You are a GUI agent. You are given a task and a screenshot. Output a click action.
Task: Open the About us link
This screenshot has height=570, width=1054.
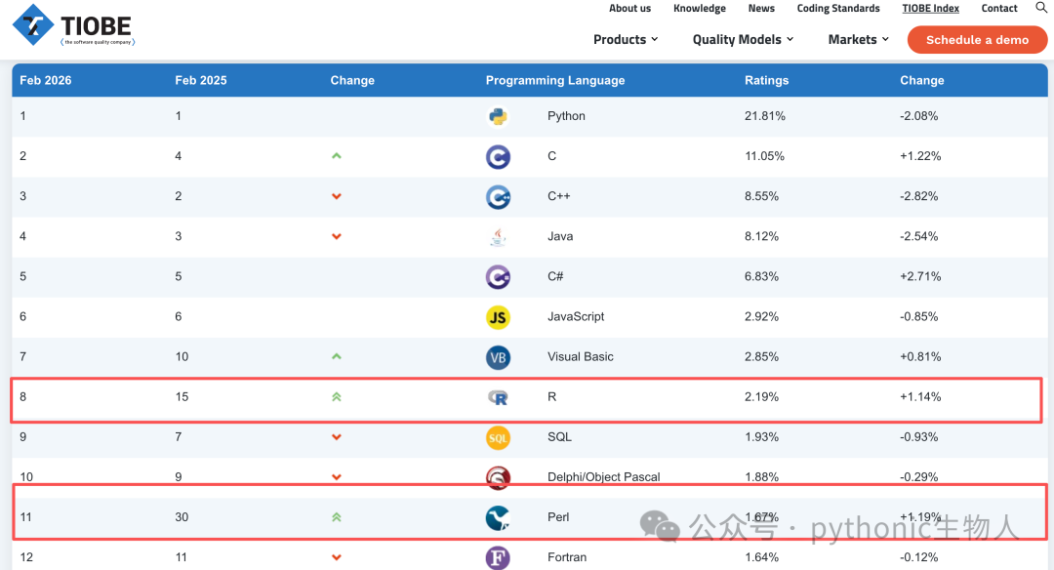pos(629,8)
